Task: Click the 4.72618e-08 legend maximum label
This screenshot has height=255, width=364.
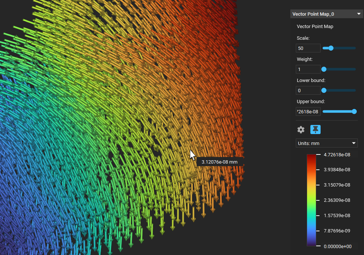Action: tap(337, 154)
